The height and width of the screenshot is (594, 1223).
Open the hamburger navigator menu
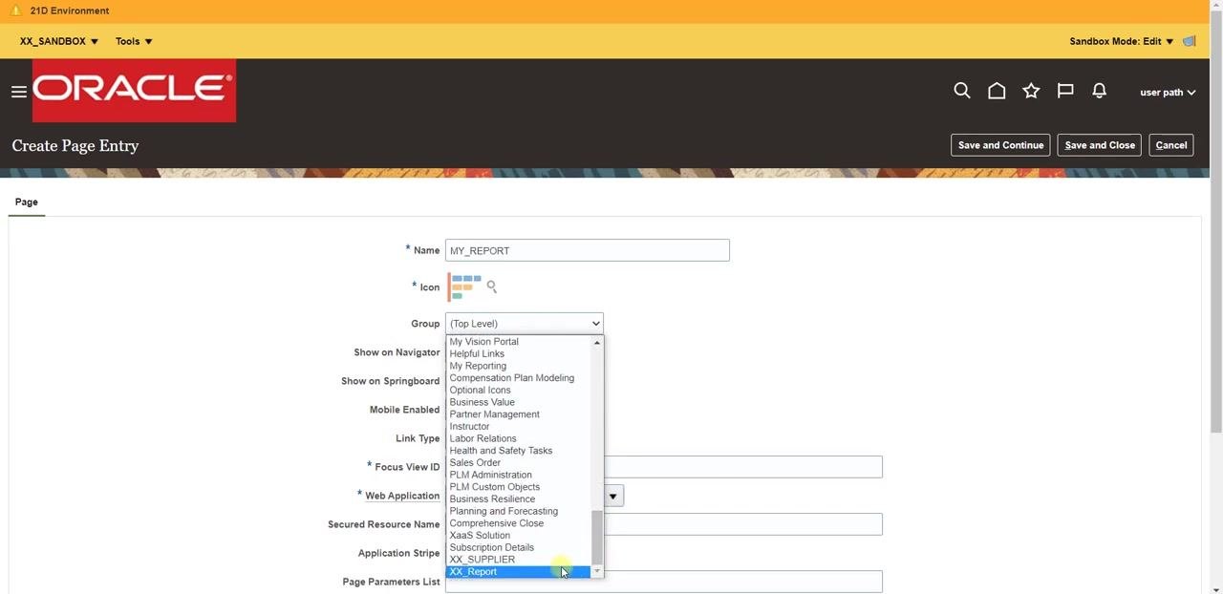coord(18,92)
